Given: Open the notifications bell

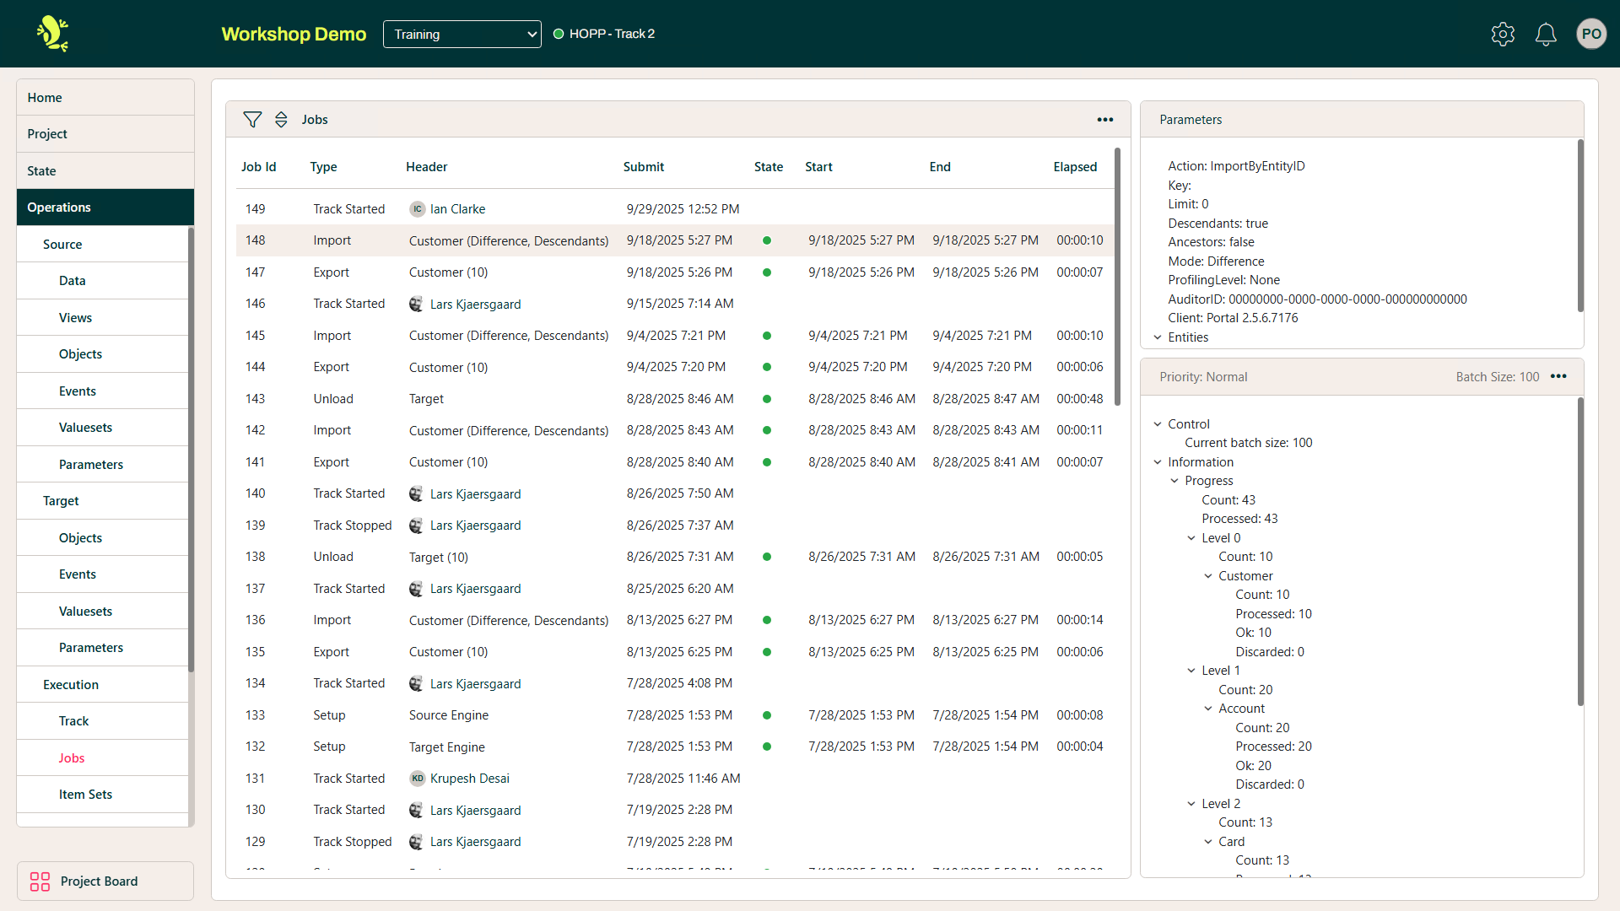Looking at the screenshot, I should coord(1545,34).
